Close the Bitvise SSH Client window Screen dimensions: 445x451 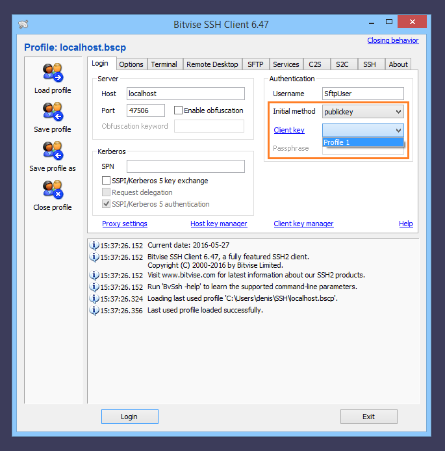point(412,22)
